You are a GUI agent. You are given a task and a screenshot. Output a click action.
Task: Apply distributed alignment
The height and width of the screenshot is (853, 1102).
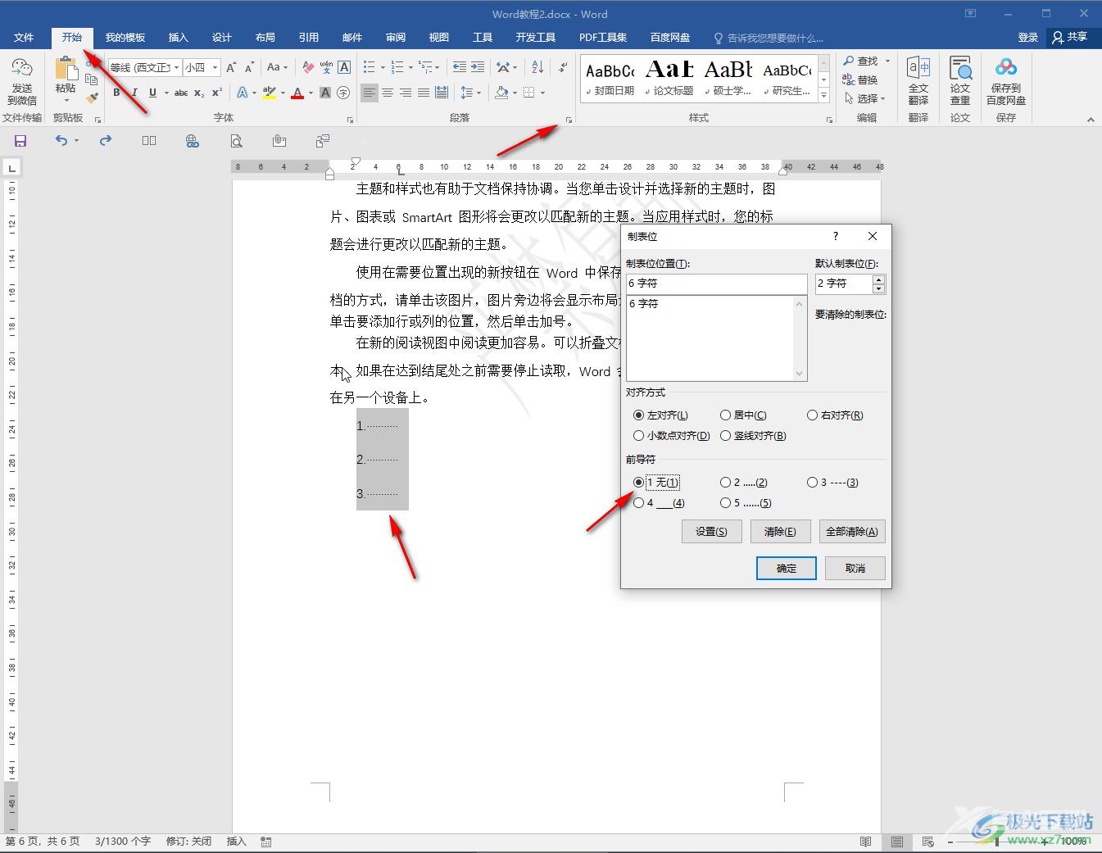442,93
